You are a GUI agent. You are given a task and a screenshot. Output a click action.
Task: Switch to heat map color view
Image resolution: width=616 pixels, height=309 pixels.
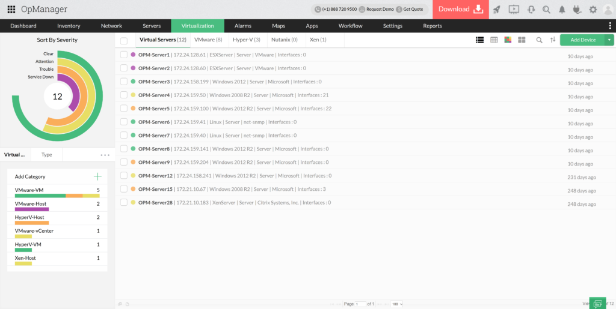pos(508,40)
